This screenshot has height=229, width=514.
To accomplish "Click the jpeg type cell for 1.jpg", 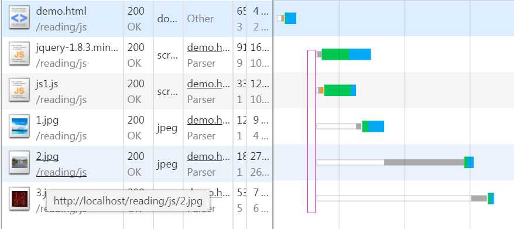I will pos(167,128).
